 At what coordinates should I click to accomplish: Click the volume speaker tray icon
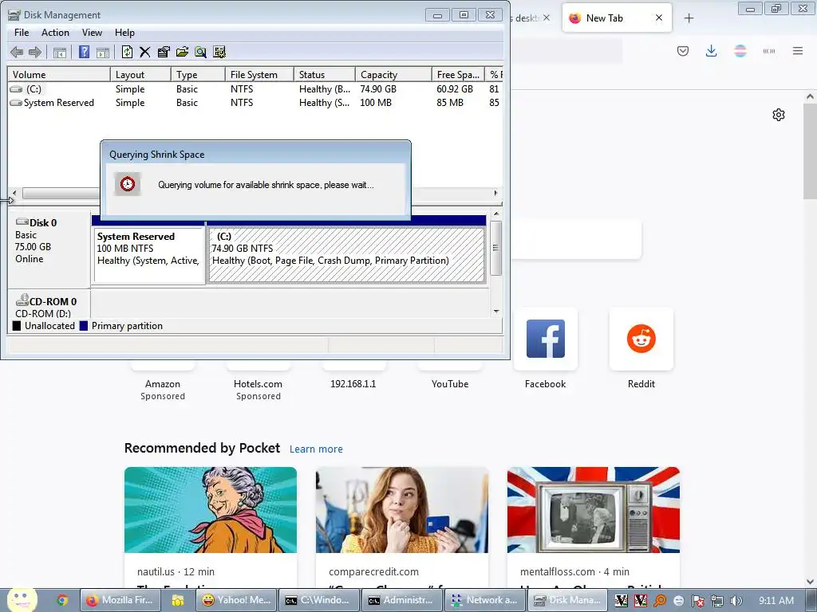pos(736,601)
